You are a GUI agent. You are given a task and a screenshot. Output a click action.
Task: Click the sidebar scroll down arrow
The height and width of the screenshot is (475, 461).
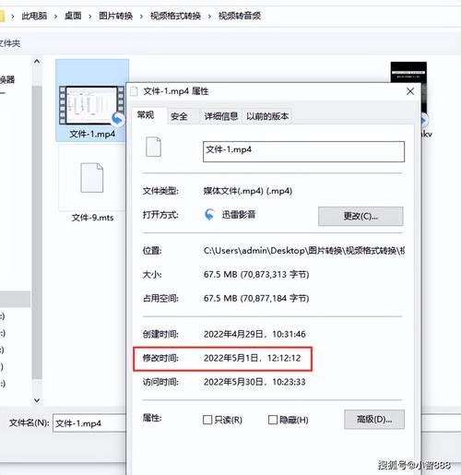coord(37,400)
